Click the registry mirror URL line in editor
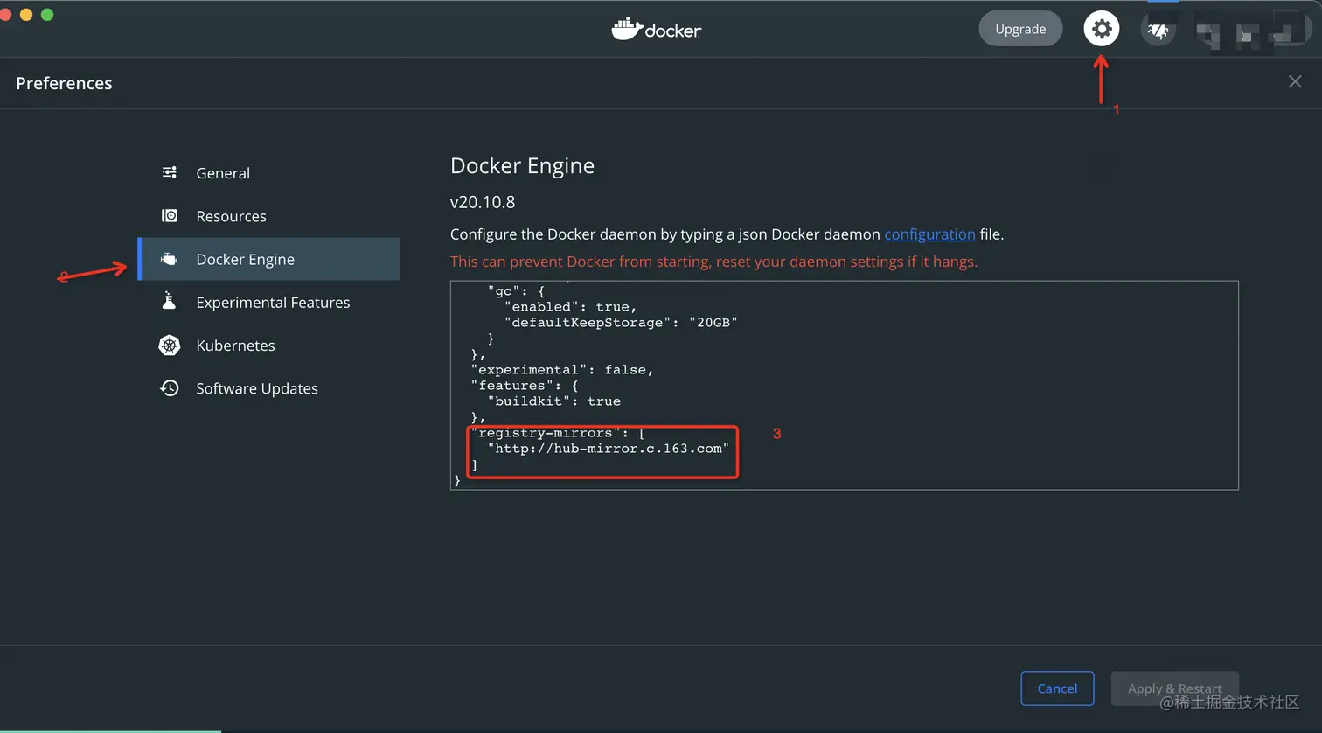Image resolution: width=1322 pixels, height=733 pixels. [x=611, y=449]
